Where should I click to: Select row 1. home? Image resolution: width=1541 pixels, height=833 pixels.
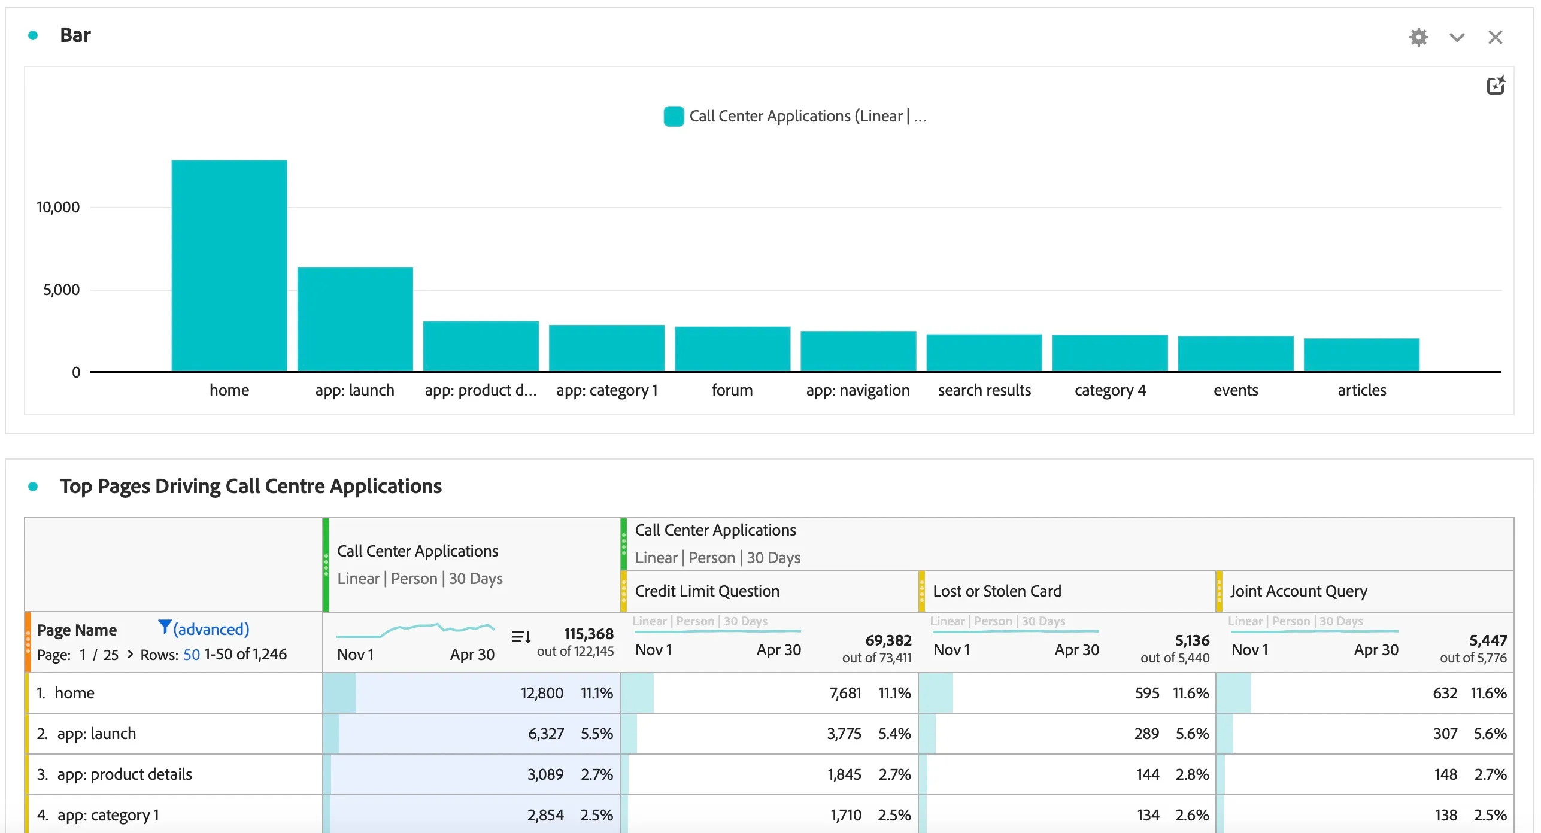point(175,693)
